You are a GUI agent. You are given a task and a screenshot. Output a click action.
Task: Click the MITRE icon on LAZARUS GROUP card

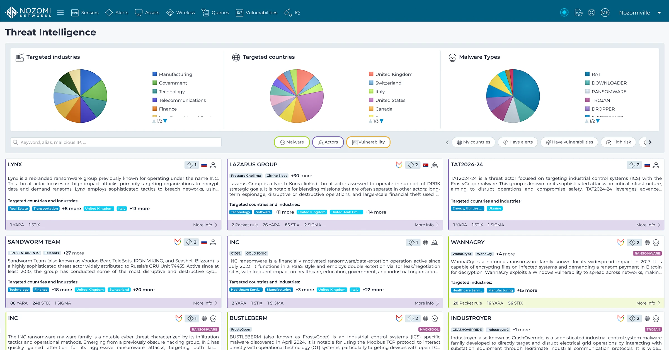pyautogui.click(x=399, y=165)
